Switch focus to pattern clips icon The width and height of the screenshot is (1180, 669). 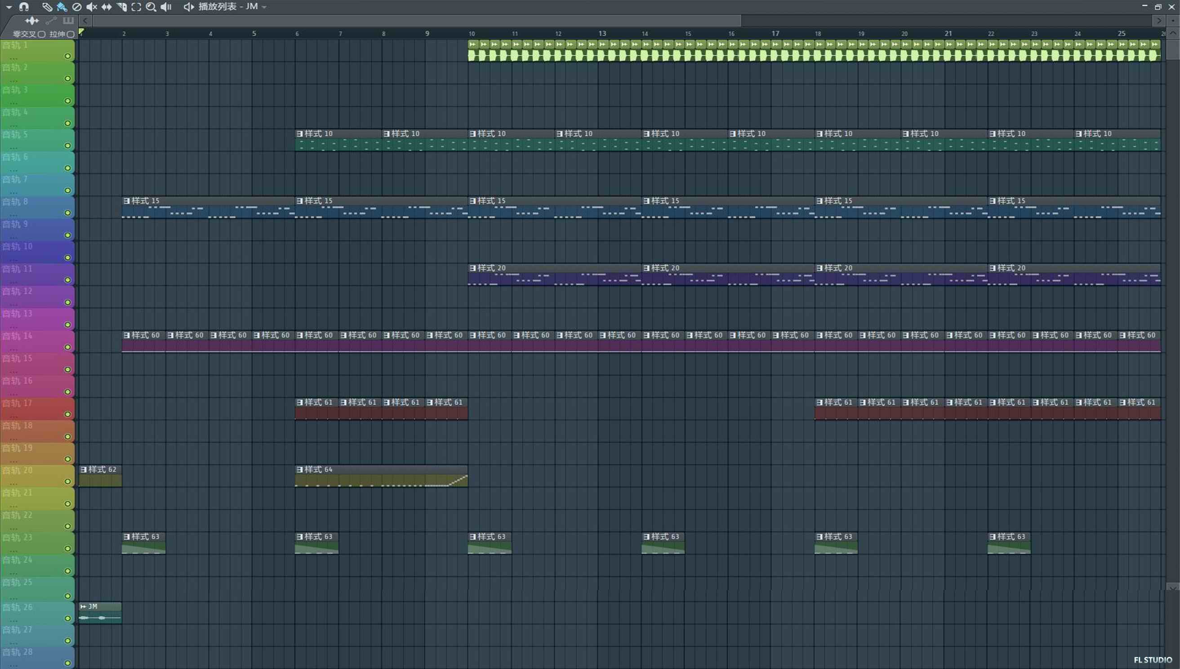68,20
